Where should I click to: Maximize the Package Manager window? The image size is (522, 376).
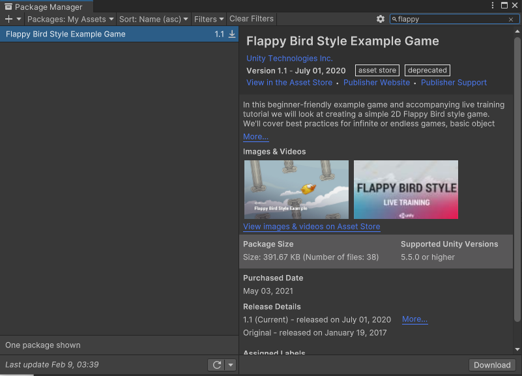504,5
